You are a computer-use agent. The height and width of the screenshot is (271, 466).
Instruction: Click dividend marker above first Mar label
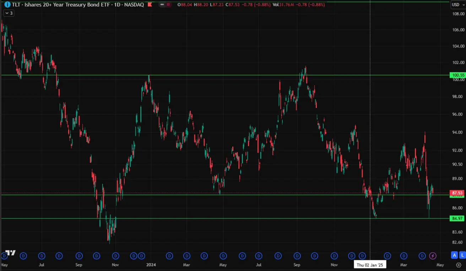click(x=187, y=255)
